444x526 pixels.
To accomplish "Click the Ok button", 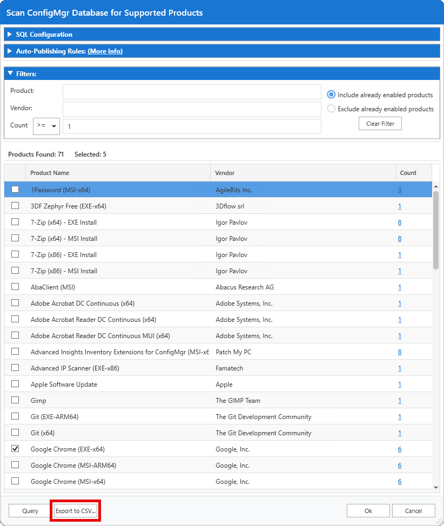I will 368,510.
